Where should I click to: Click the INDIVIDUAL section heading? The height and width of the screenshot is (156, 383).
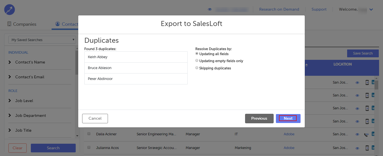tap(18, 53)
